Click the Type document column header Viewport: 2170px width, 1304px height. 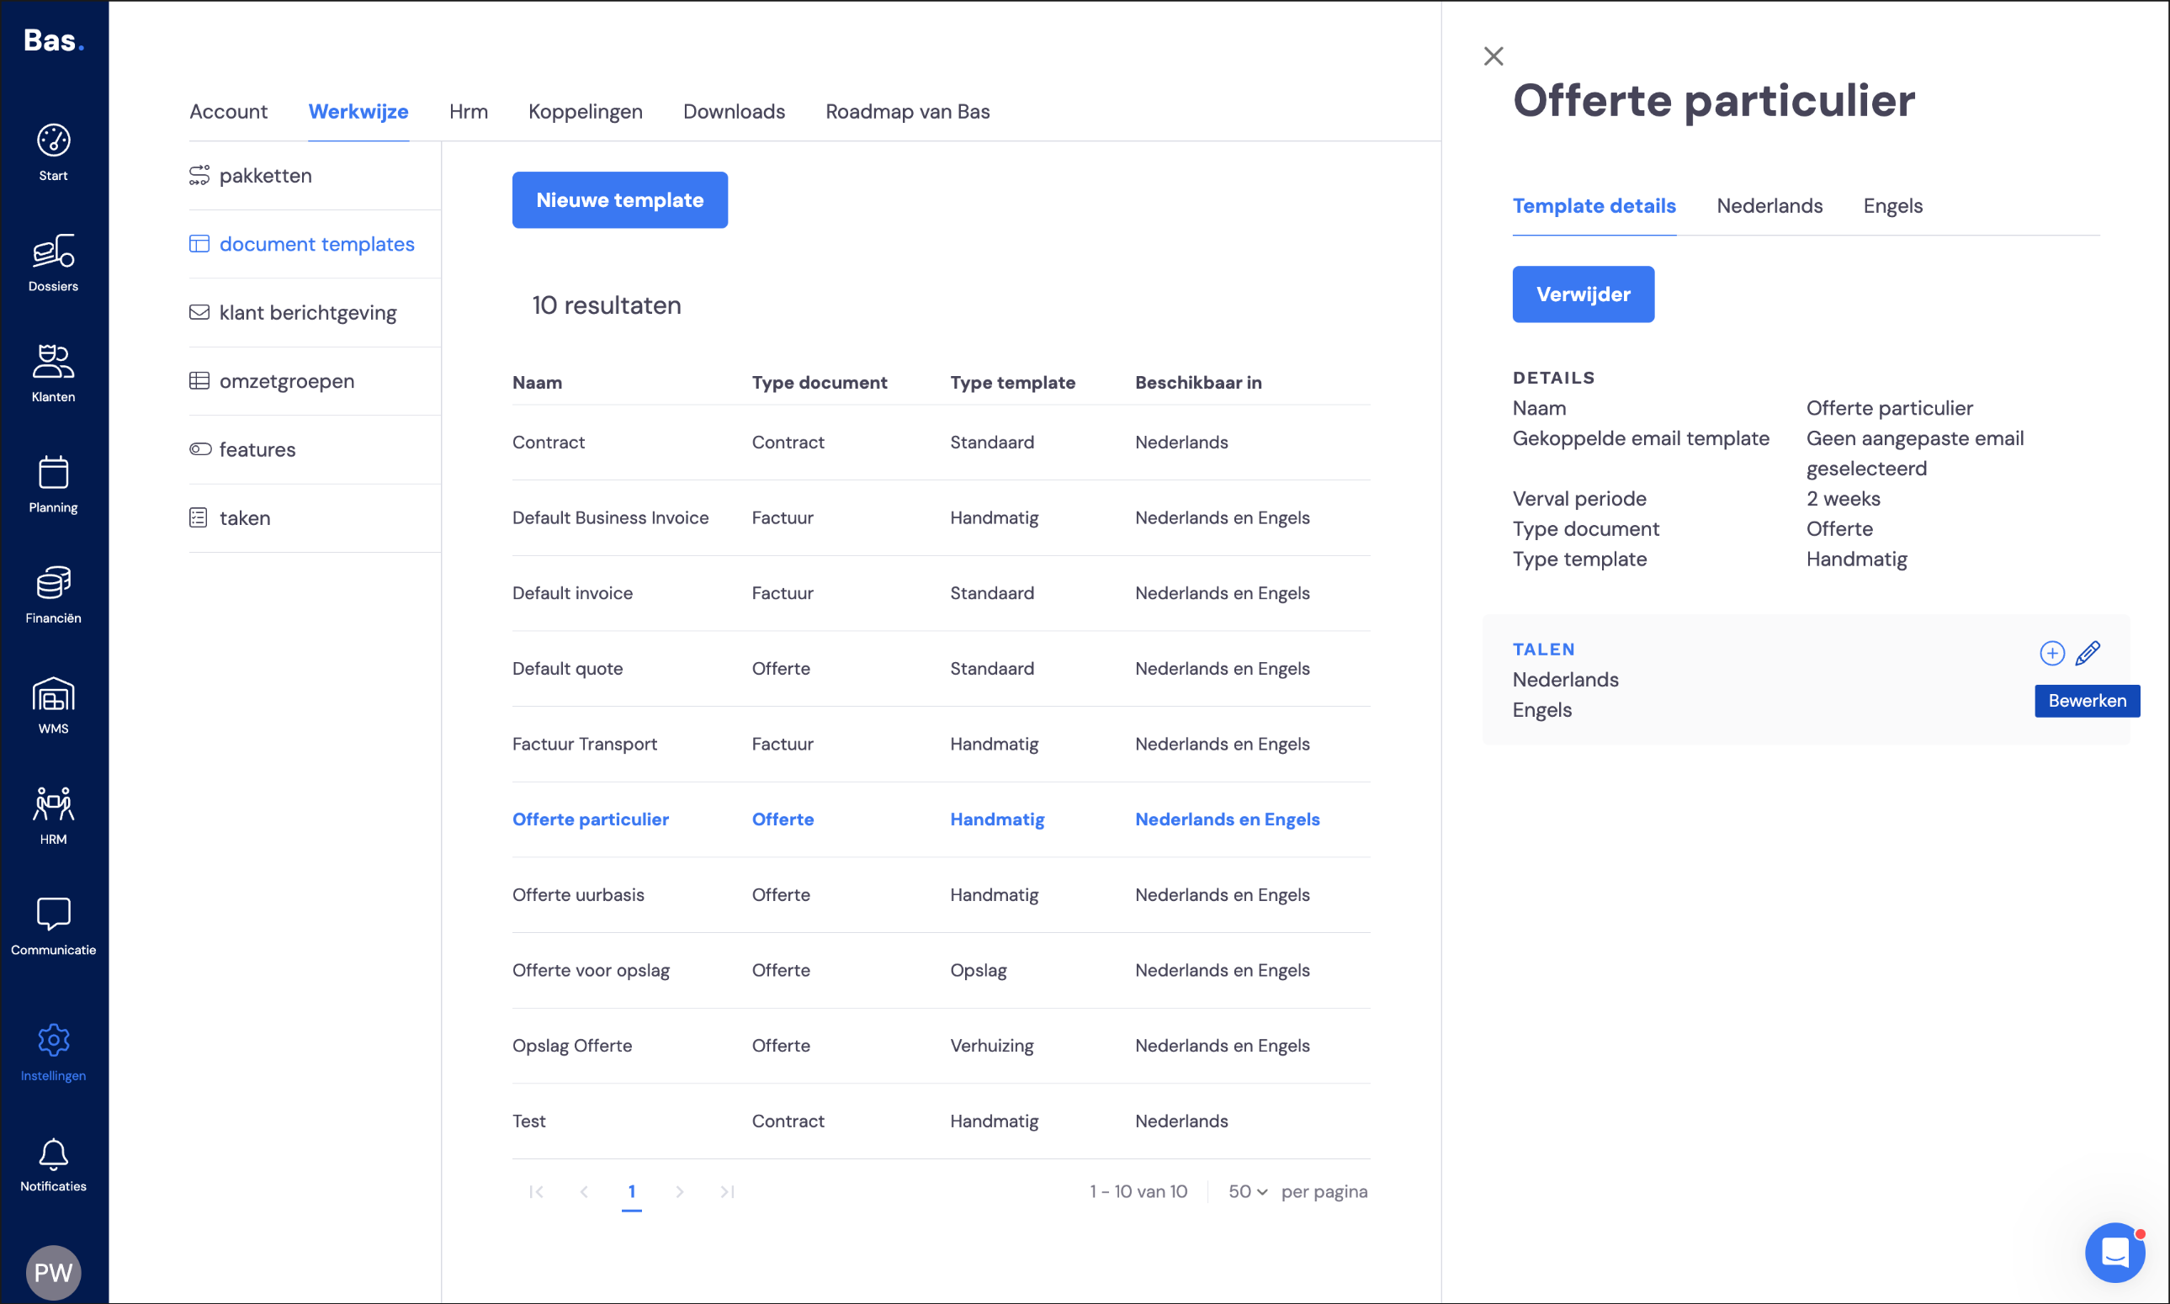pos(819,383)
